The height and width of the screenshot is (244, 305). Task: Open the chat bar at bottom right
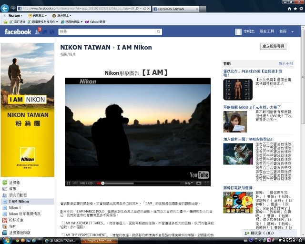pyautogui.click(x=269, y=233)
